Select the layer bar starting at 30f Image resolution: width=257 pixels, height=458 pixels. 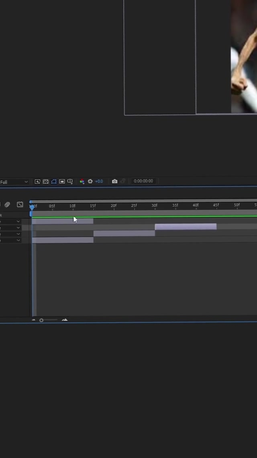click(186, 227)
